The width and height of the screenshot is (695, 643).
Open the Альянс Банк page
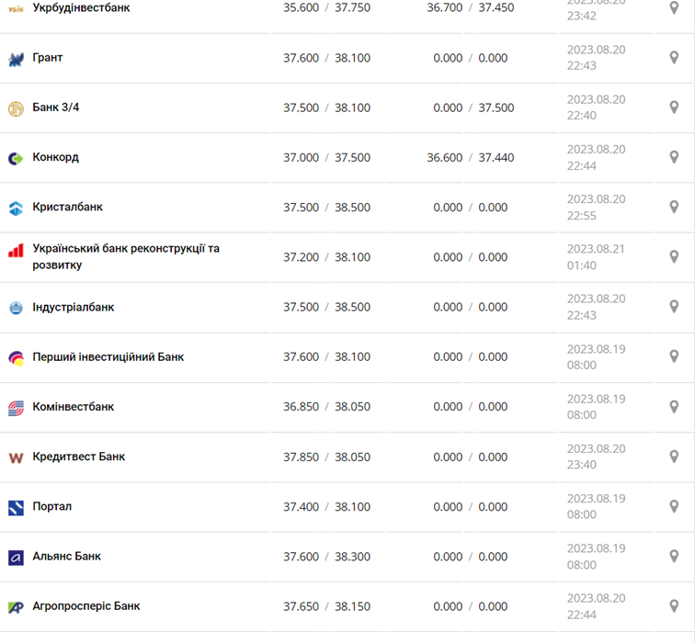pyautogui.click(x=66, y=556)
